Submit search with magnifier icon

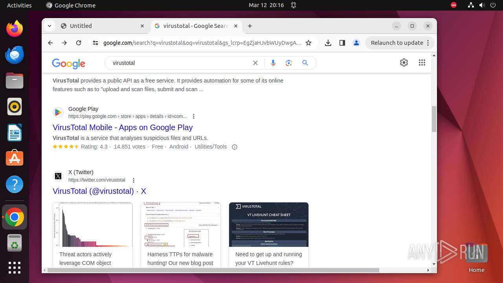coord(305,63)
